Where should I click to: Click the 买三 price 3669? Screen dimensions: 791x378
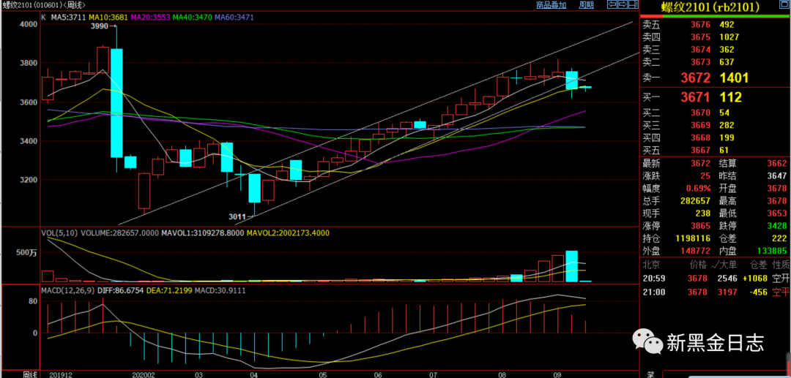(x=702, y=125)
